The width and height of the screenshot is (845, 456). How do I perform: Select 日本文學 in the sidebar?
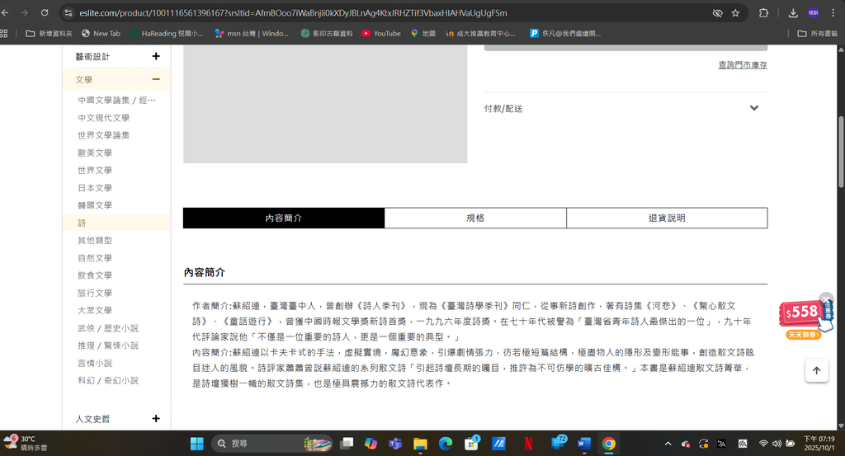tap(95, 188)
